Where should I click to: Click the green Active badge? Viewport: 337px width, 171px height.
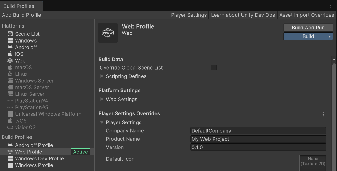pos(81,152)
